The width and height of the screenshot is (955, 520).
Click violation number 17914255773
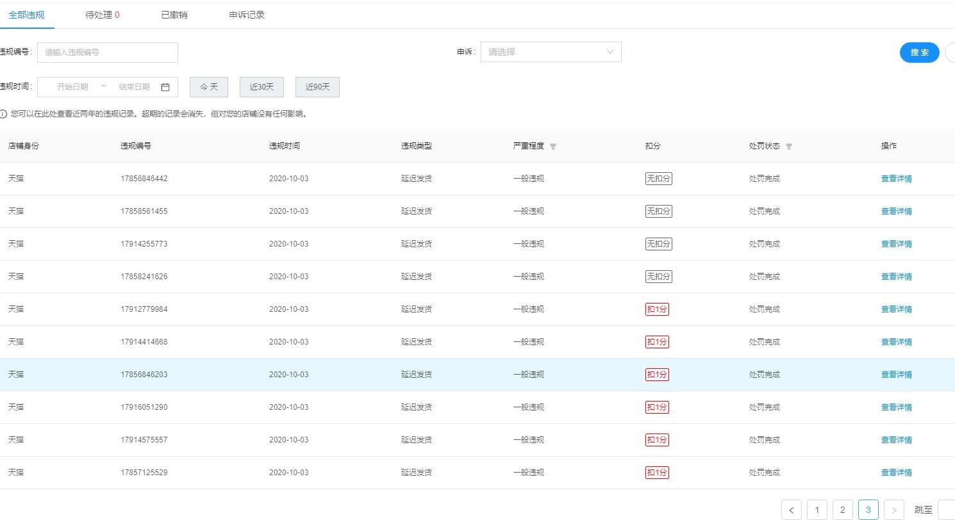(x=144, y=244)
